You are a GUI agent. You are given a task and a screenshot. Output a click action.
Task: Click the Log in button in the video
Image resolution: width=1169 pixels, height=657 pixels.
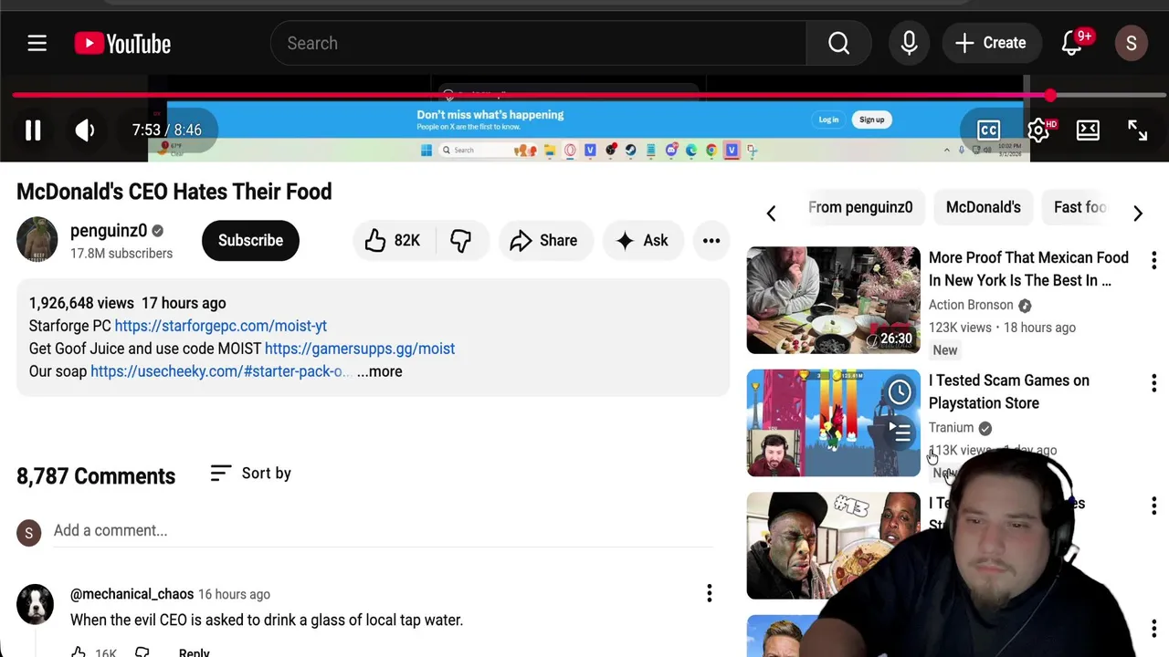(x=828, y=120)
